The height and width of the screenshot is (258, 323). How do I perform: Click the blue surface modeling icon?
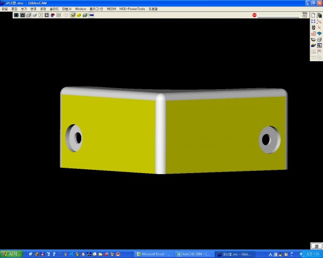(x=319, y=33)
